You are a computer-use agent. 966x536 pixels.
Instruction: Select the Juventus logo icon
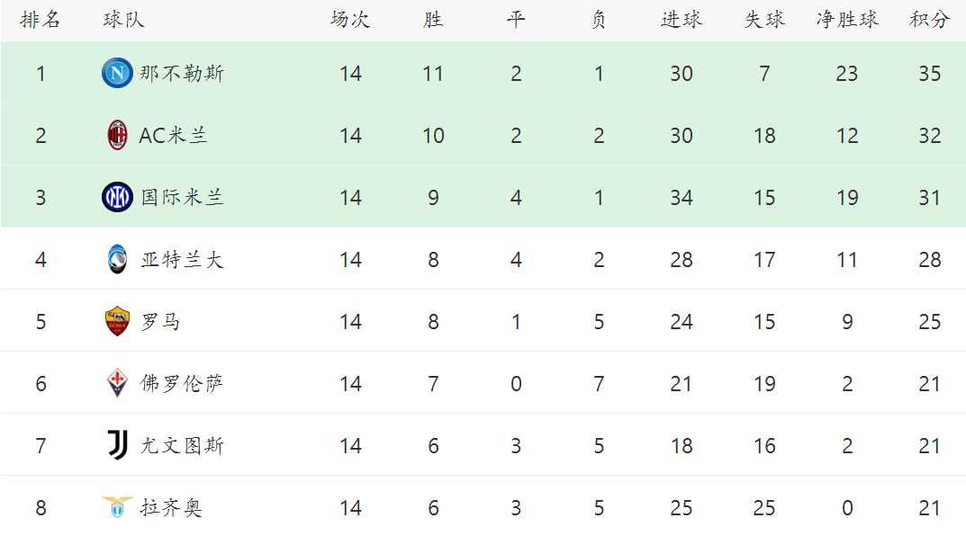[117, 445]
